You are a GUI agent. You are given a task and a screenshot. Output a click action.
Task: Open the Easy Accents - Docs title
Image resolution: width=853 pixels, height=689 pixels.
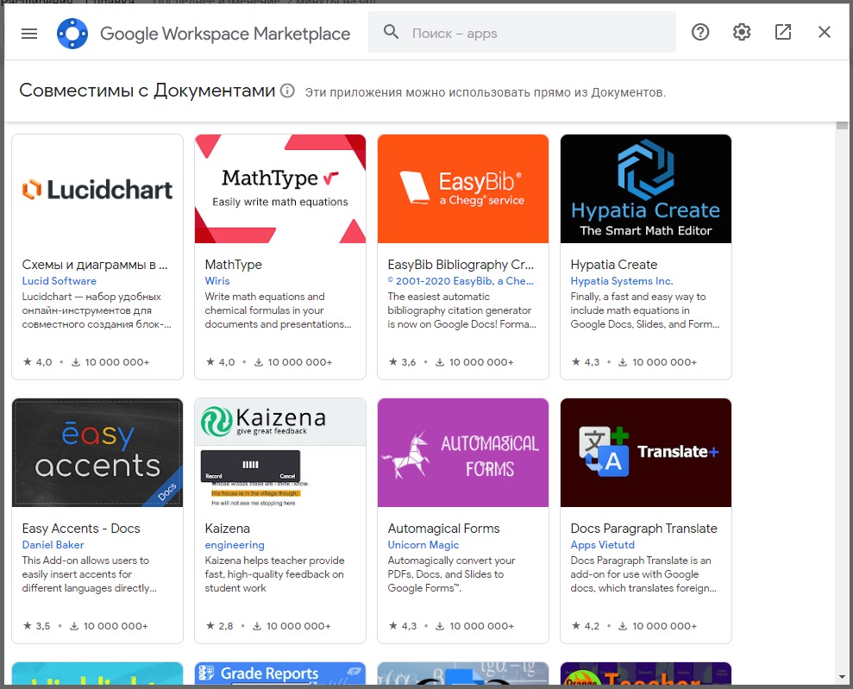pos(81,529)
